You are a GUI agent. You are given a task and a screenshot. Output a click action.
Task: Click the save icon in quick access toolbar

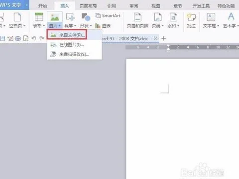[x=2, y=38]
